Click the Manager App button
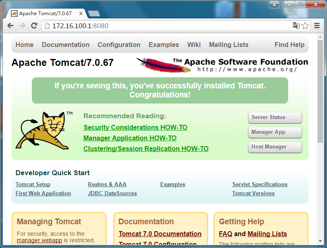The width and height of the screenshot is (327, 248). click(x=275, y=132)
